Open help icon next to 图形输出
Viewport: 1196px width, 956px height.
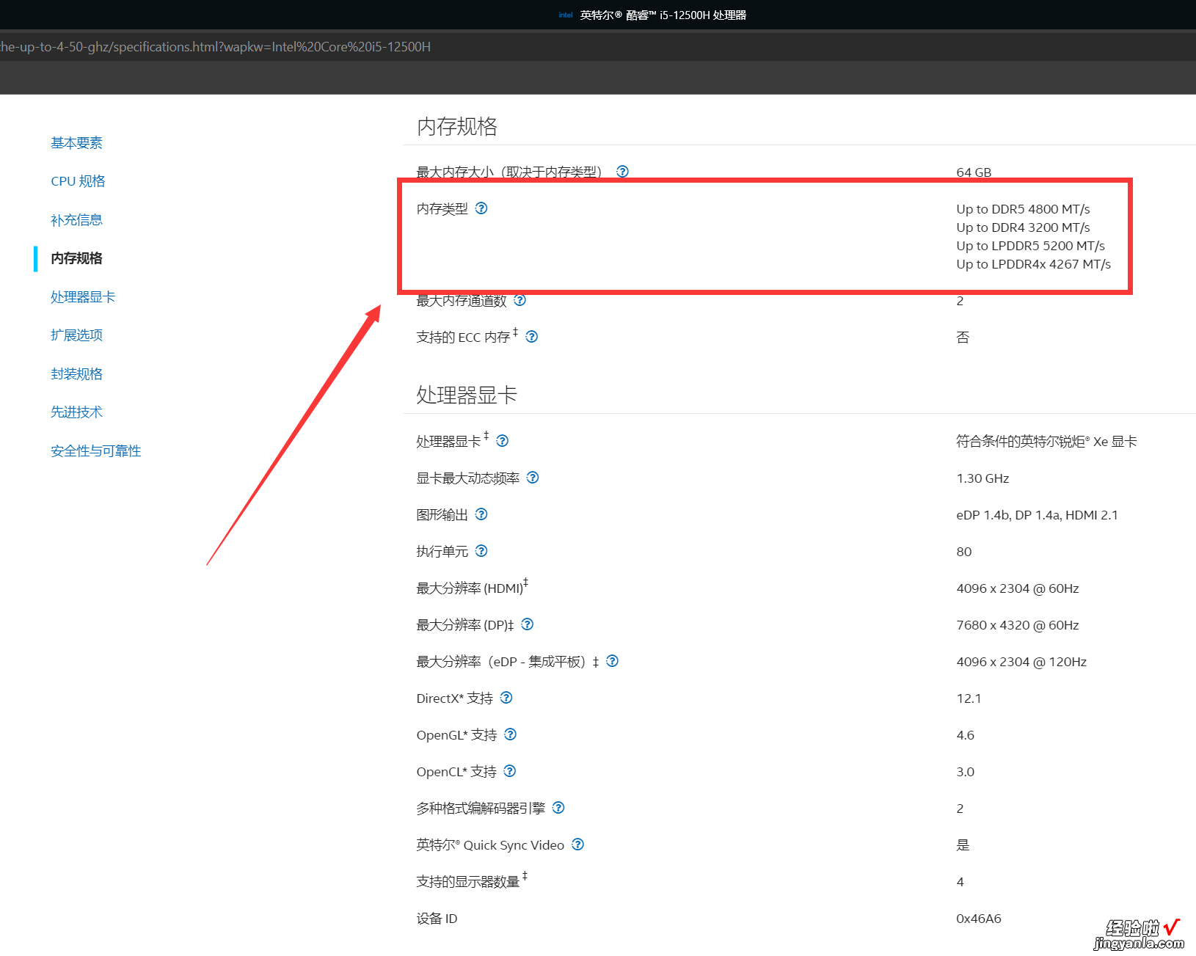pyautogui.click(x=481, y=514)
